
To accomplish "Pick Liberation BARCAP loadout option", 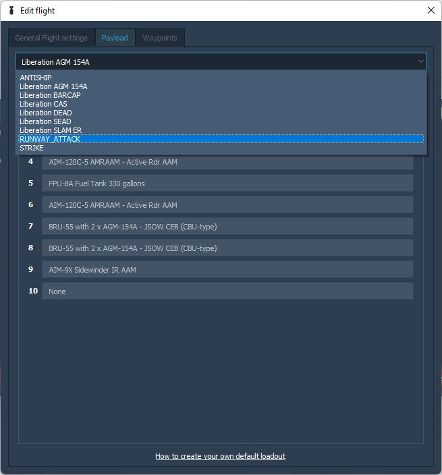I will [221, 95].
